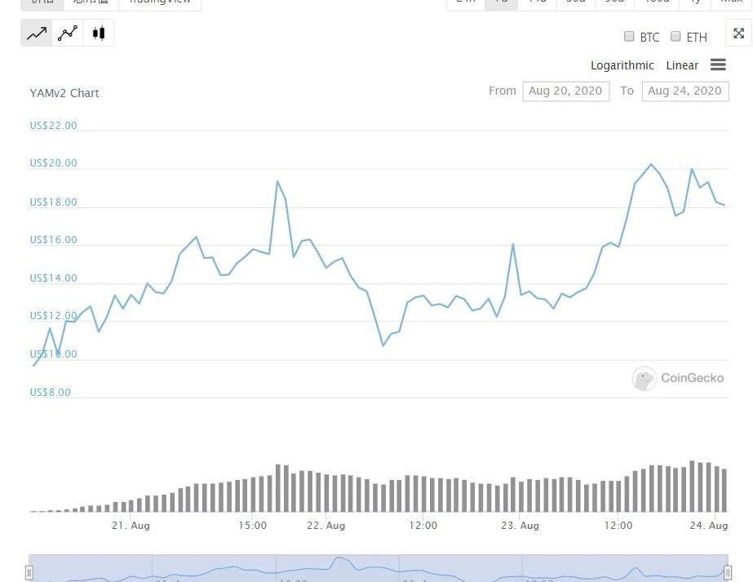Click the US$16.00 axis label

pos(53,240)
